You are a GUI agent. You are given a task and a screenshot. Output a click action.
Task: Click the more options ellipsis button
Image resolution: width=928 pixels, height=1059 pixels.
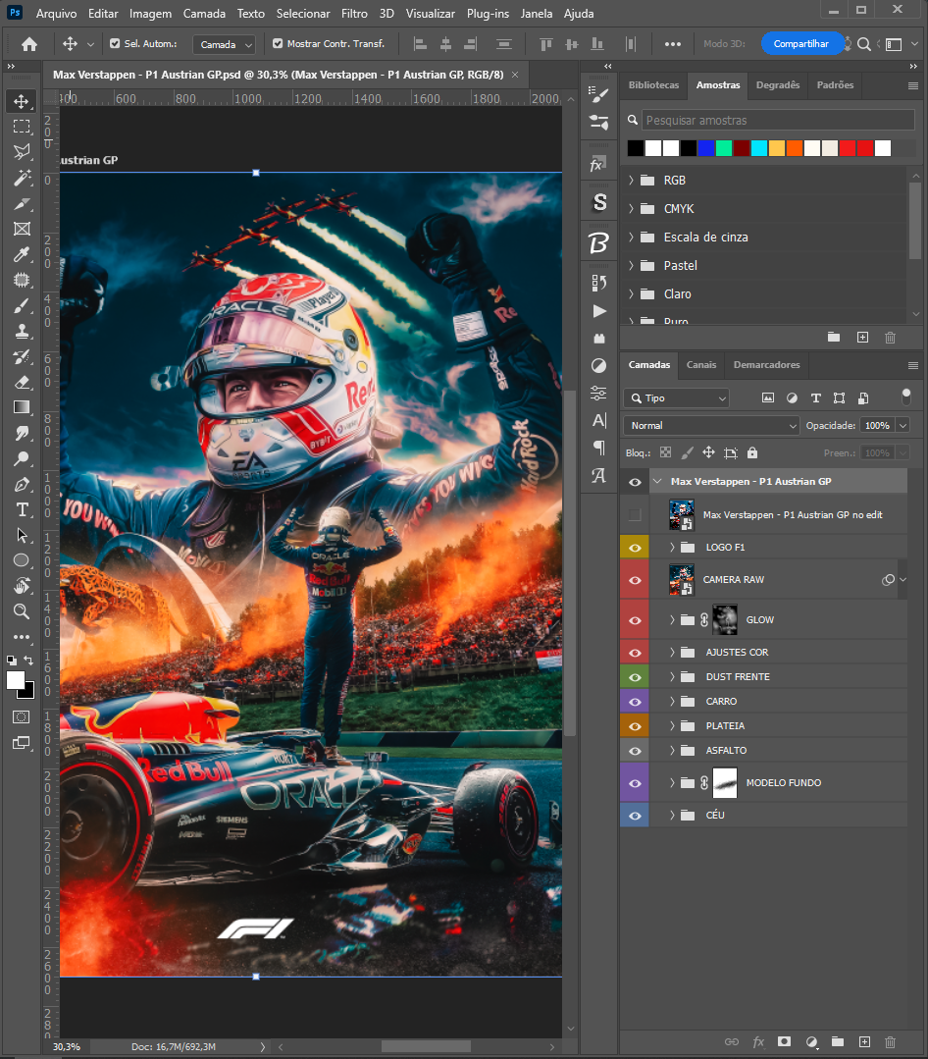672,44
